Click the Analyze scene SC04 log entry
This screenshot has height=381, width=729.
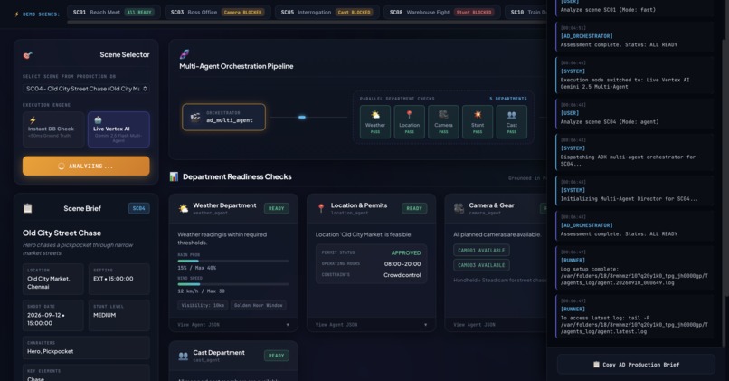tap(635, 113)
